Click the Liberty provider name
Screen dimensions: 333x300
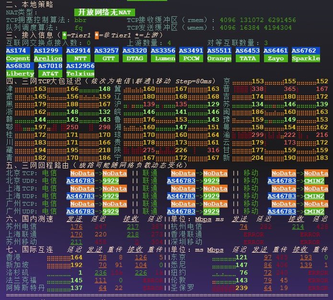[x=20, y=74]
